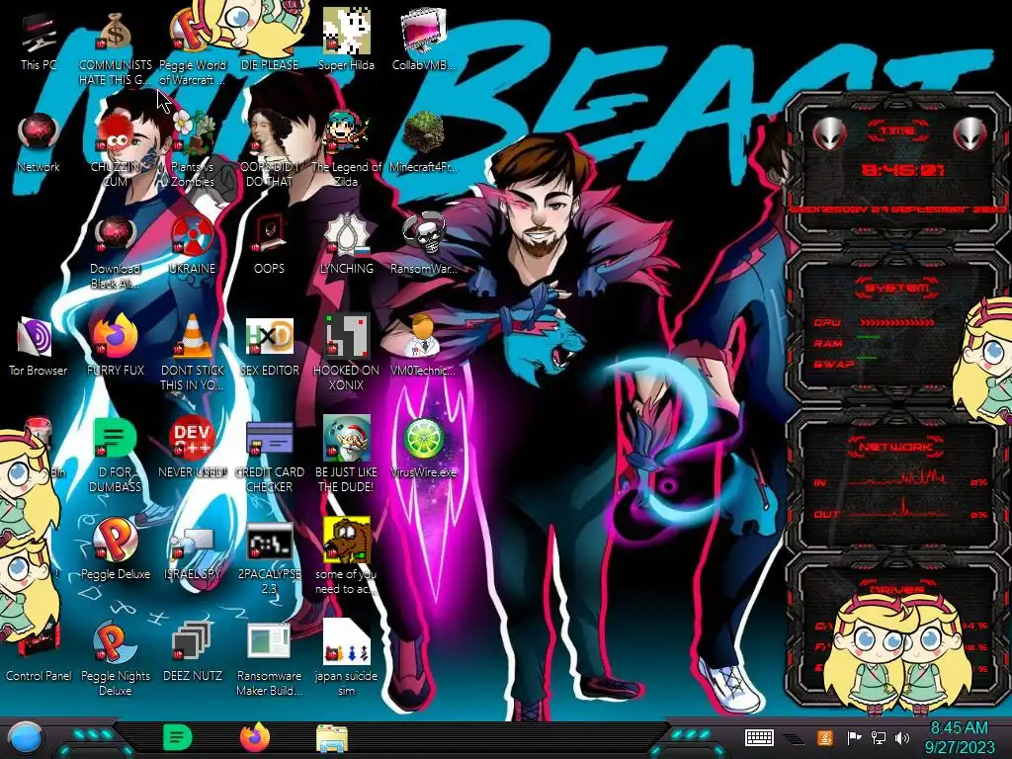Select the LYNCHING shortcut icon
1012x759 pixels.
click(x=346, y=244)
